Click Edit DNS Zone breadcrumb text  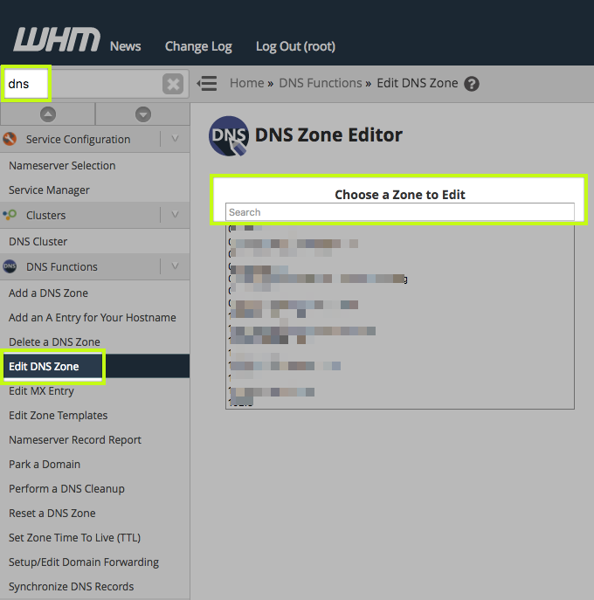[418, 83]
